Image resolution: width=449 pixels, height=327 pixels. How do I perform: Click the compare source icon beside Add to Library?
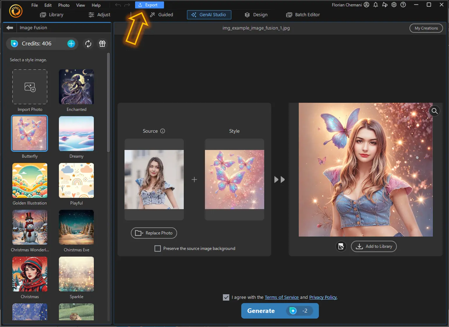(x=341, y=246)
